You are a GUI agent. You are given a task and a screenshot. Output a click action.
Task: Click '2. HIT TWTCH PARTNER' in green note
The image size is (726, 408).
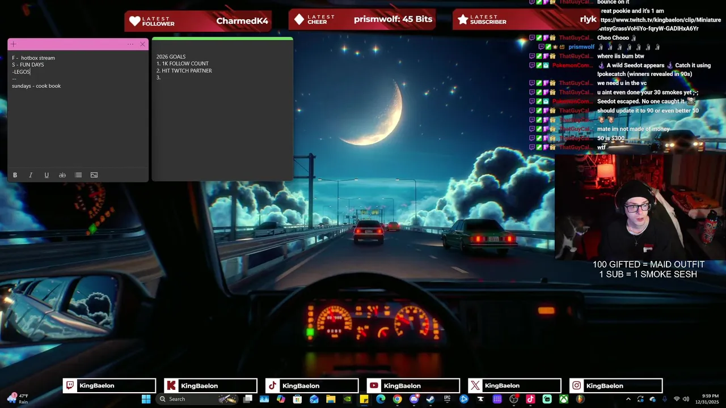[184, 71]
